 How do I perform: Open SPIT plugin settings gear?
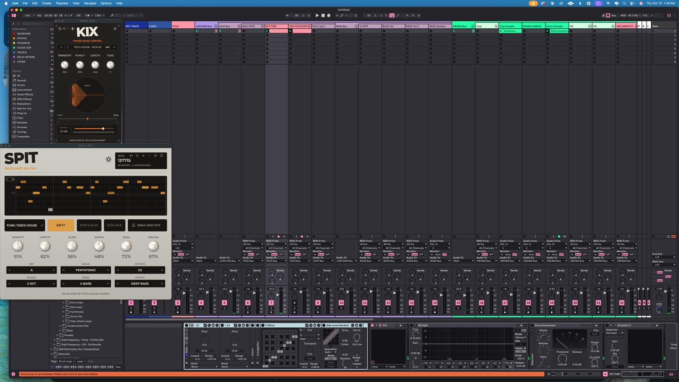tap(108, 159)
